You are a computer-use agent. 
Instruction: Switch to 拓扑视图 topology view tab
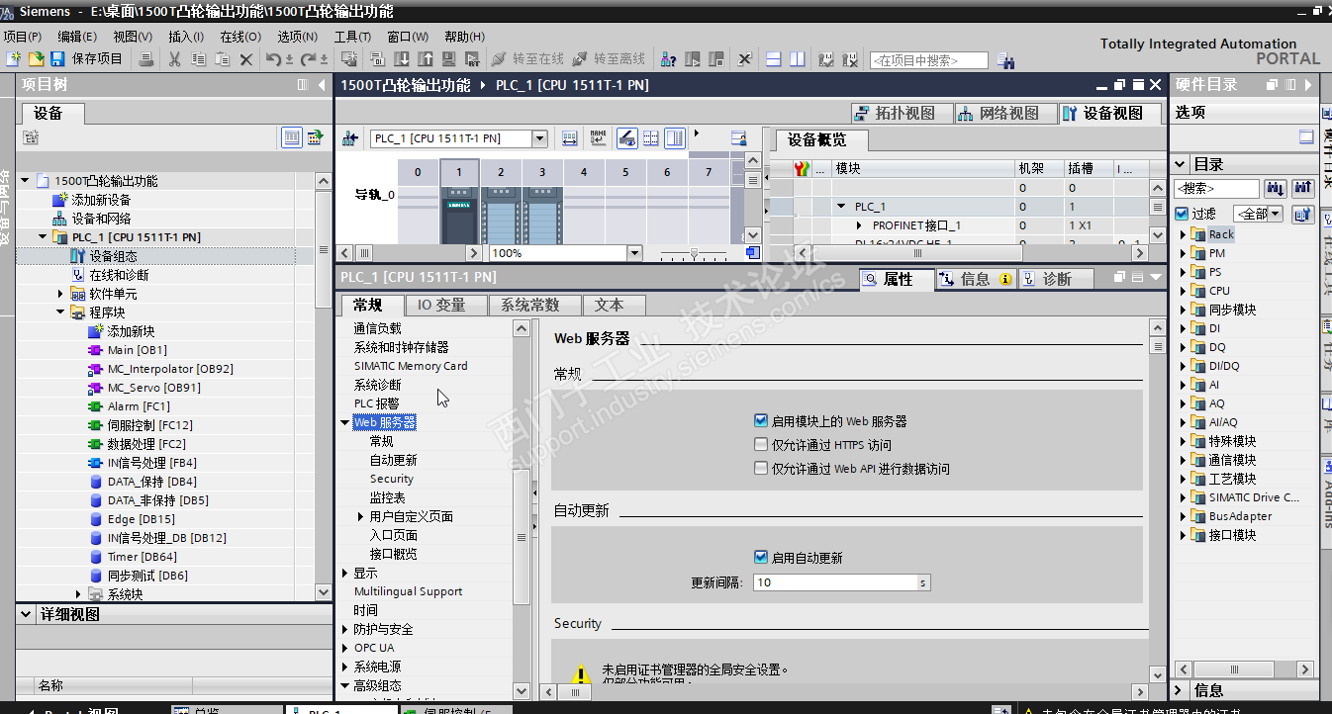[901, 114]
